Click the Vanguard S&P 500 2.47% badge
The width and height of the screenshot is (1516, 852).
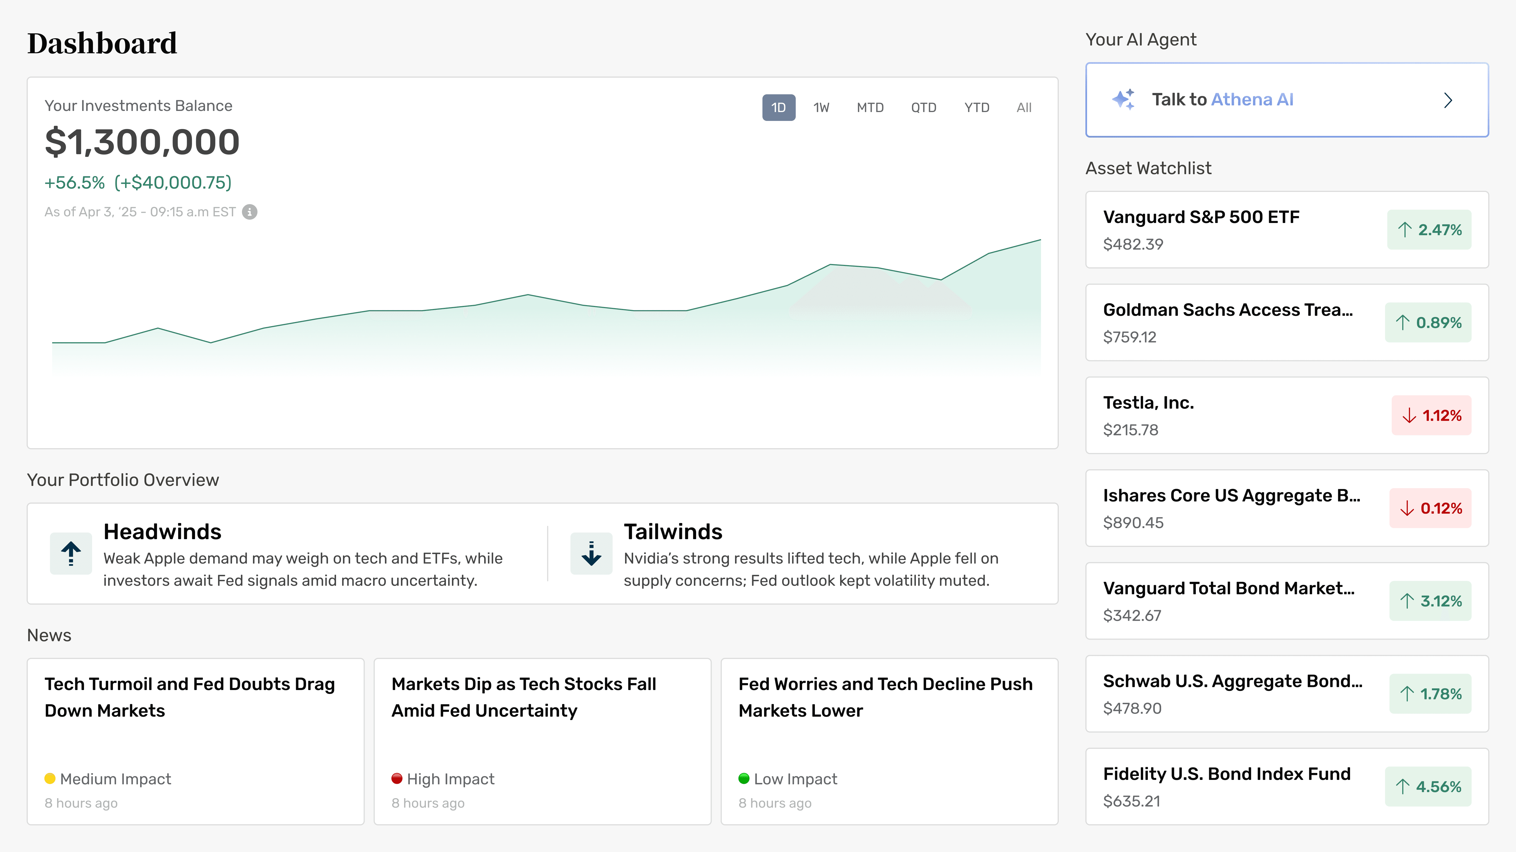[1429, 229]
